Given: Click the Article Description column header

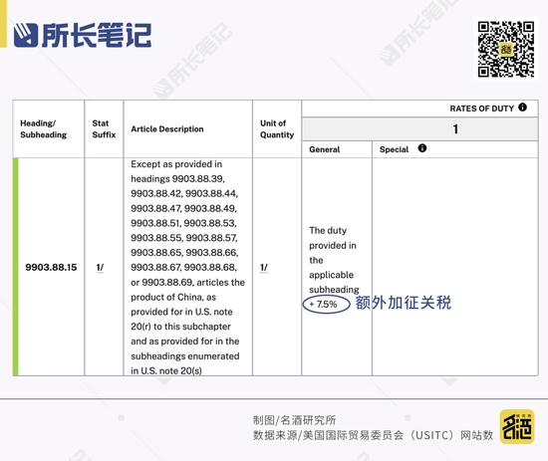Looking at the screenshot, I should (x=167, y=129).
